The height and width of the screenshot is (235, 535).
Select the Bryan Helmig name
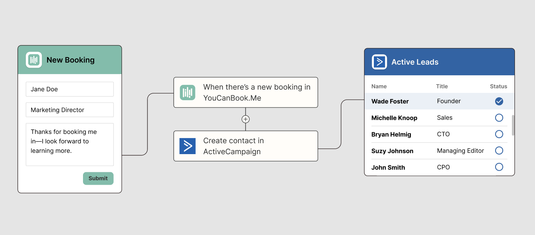[391, 134]
